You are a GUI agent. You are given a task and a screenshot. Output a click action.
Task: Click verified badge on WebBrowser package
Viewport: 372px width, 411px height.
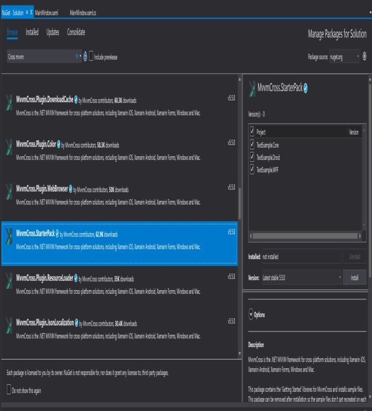[71, 188]
